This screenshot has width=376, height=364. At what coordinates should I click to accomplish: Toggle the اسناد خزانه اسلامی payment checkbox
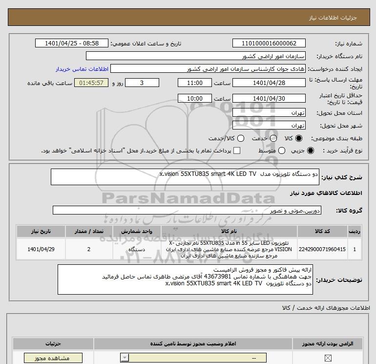click(237, 150)
